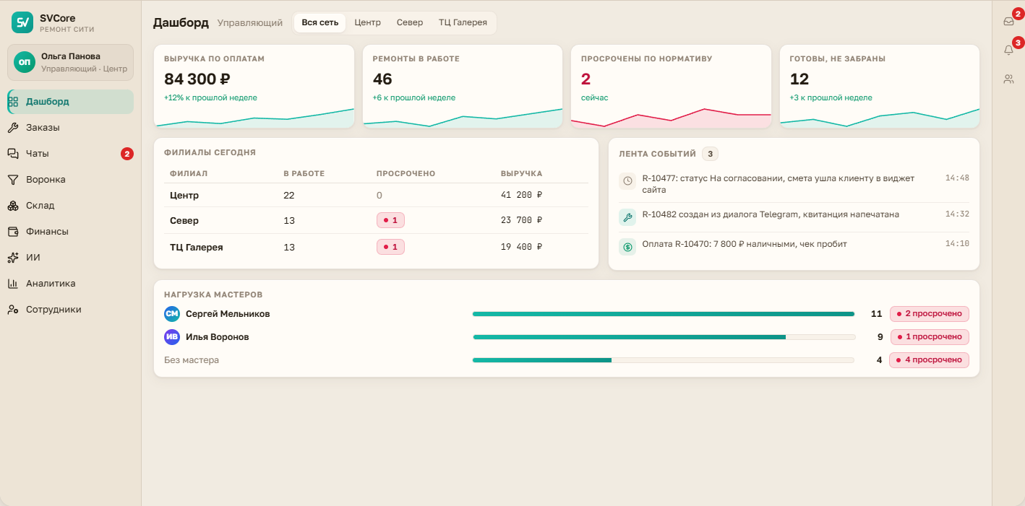Click Илья Воронов's workload bar
The height and width of the screenshot is (506, 1025).
(x=664, y=337)
